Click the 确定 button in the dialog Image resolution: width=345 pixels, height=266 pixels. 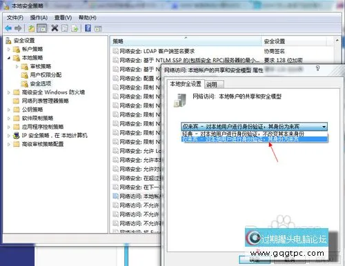[x=255, y=260]
